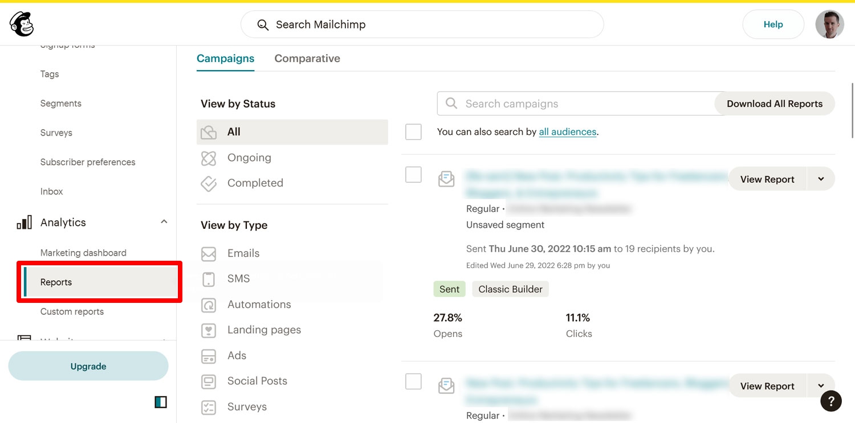Click the SMS phone icon
This screenshot has width=855, height=423.
(209, 279)
